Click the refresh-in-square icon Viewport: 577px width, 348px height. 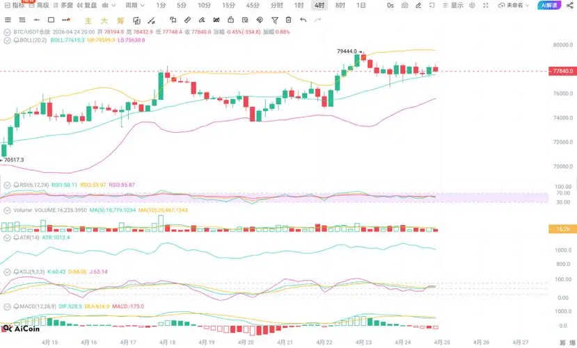pyautogui.click(x=136, y=21)
